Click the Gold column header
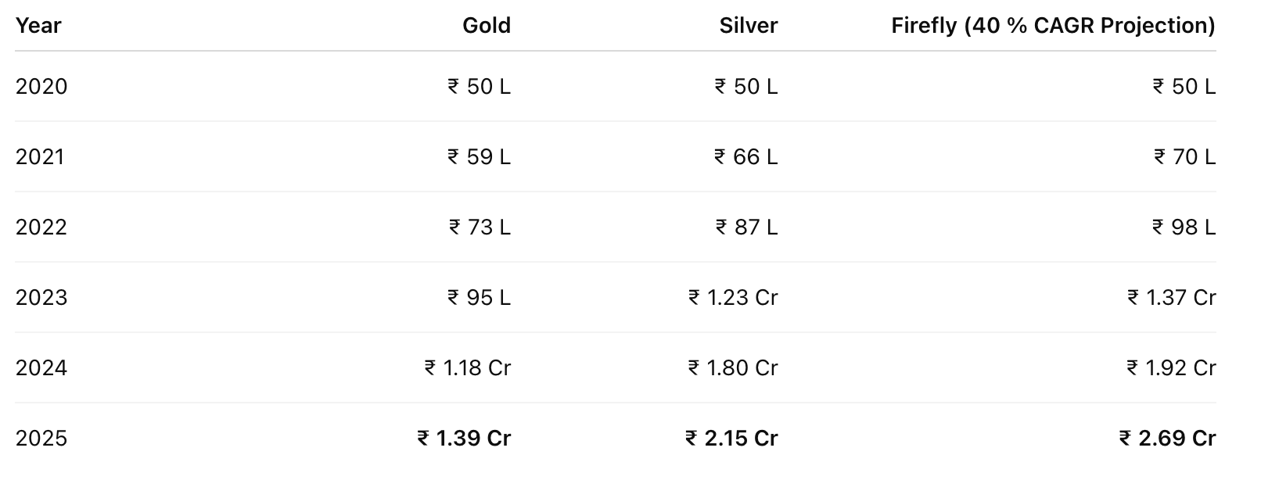Viewport: 1261px width, 480px height. pyautogui.click(x=486, y=26)
